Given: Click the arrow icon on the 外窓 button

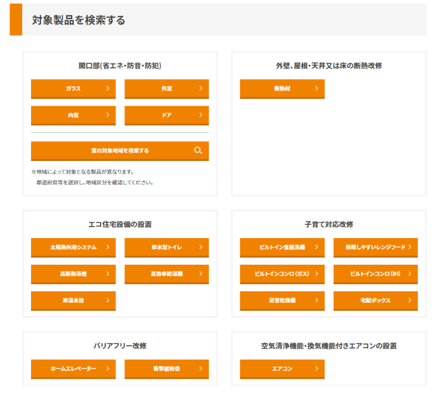Looking at the screenshot, I should [x=201, y=89].
